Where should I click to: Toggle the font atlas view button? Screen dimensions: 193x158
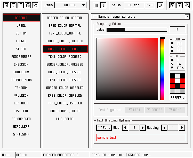click(103, 5)
